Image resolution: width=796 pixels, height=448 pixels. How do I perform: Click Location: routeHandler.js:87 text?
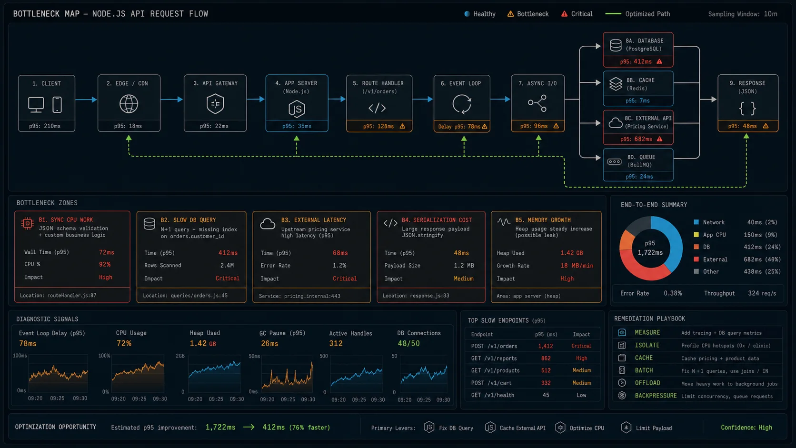(x=58, y=296)
